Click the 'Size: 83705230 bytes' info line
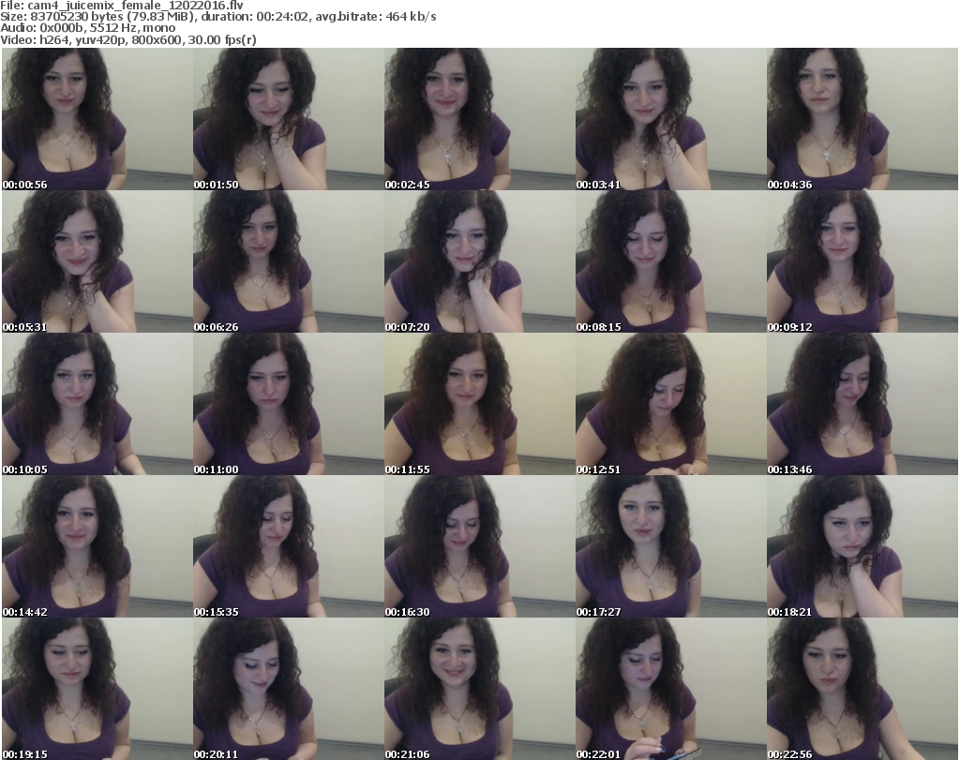Image resolution: width=960 pixels, height=760 pixels. [x=217, y=17]
